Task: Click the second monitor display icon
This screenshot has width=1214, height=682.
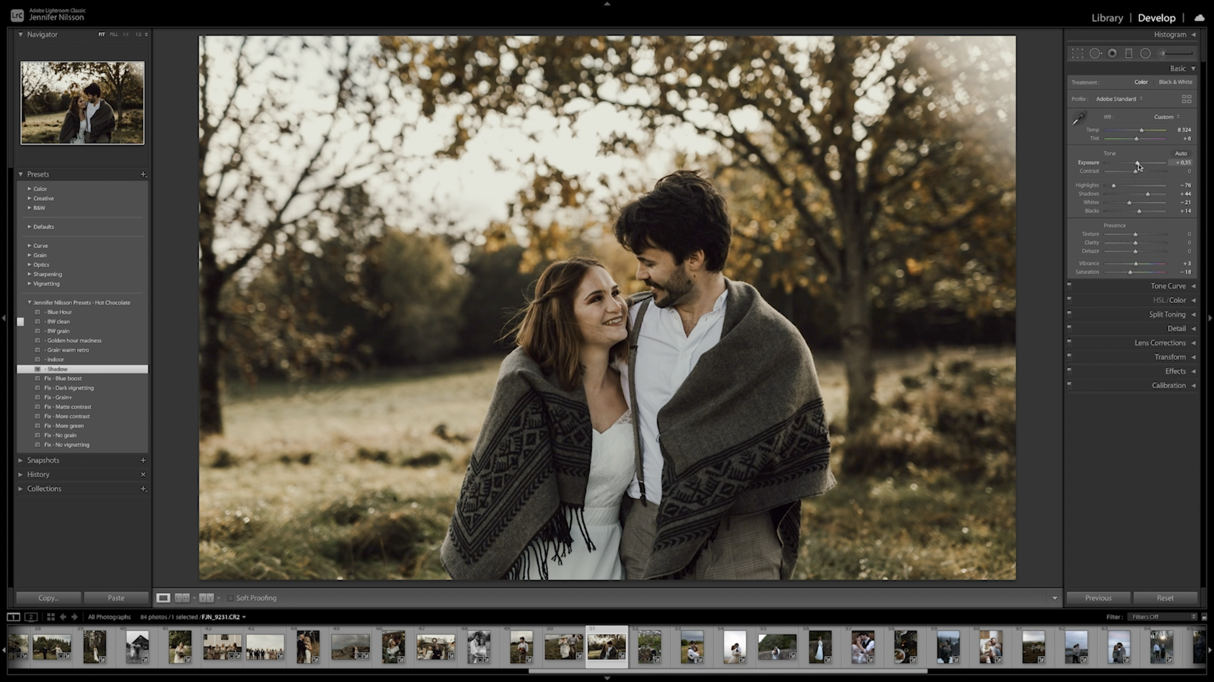Action: [x=31, y=617]
